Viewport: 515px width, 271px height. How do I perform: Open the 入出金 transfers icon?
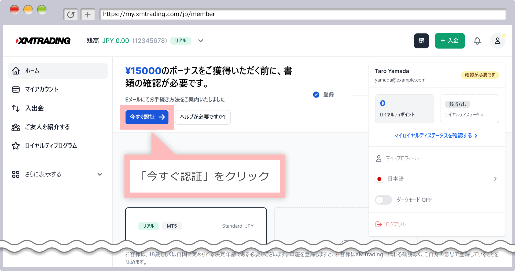click(16, 108)
